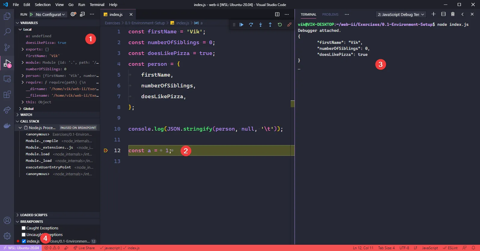This screenshot has width=480, height=251.
Task: Open more panel actions ellipsis
Action: pos(347,14)
